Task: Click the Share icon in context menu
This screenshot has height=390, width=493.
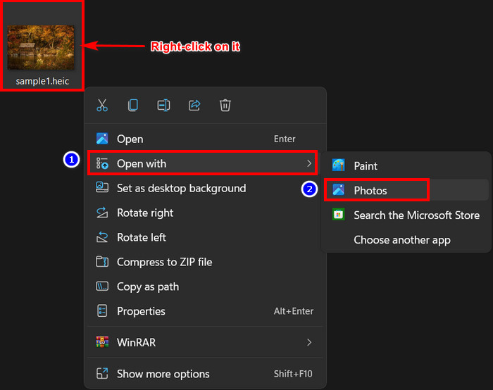Action: pos(194,106)
